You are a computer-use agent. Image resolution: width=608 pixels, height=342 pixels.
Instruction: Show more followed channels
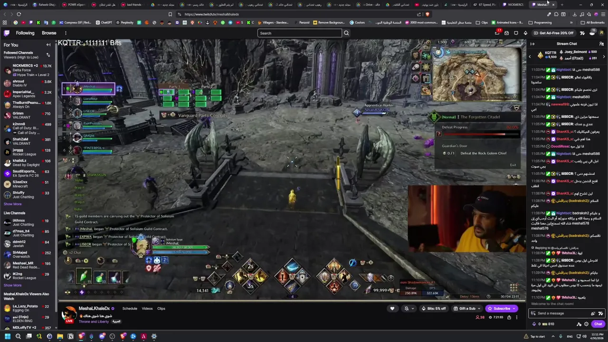[12, 204]
